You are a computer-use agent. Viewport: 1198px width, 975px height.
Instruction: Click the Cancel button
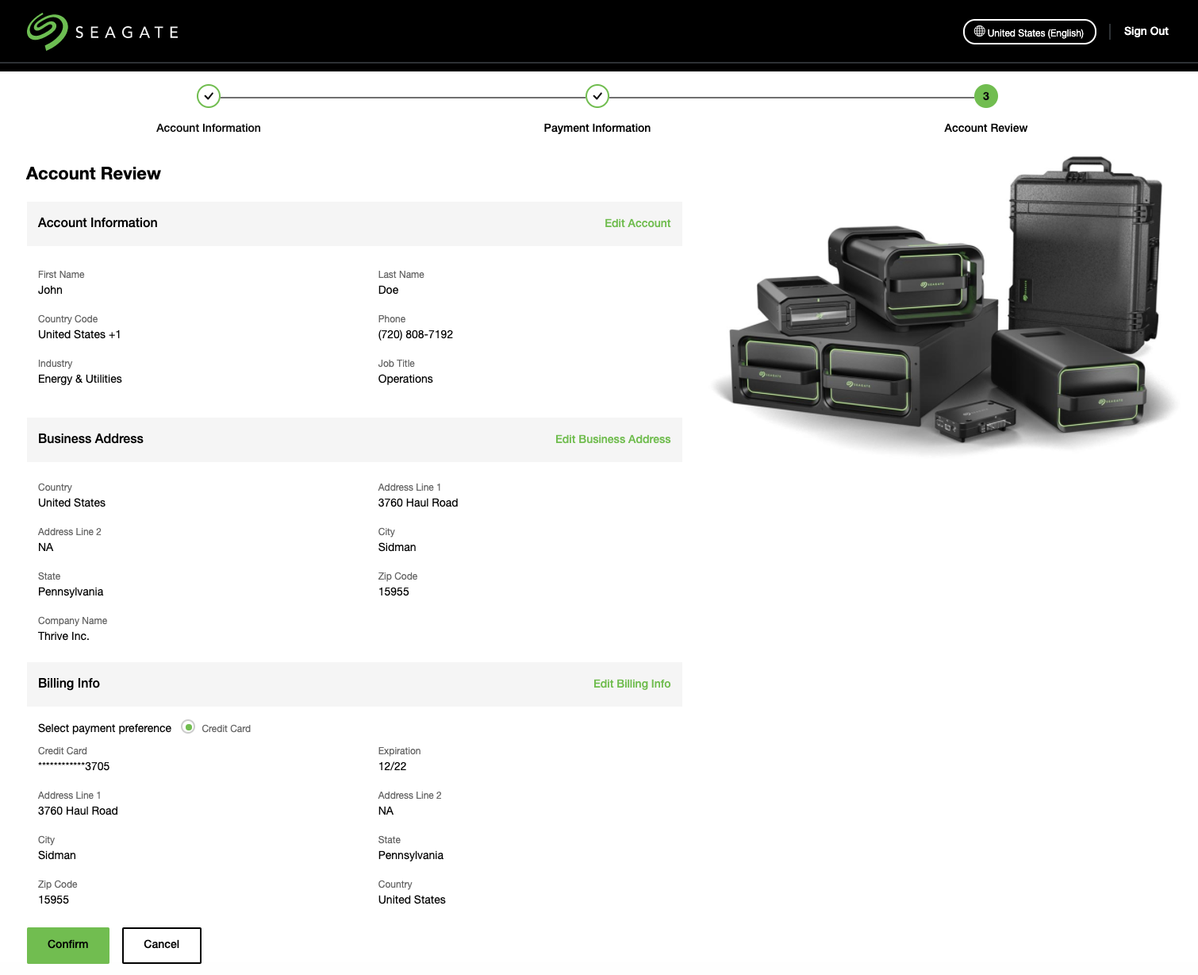click(x=162, y=945)
